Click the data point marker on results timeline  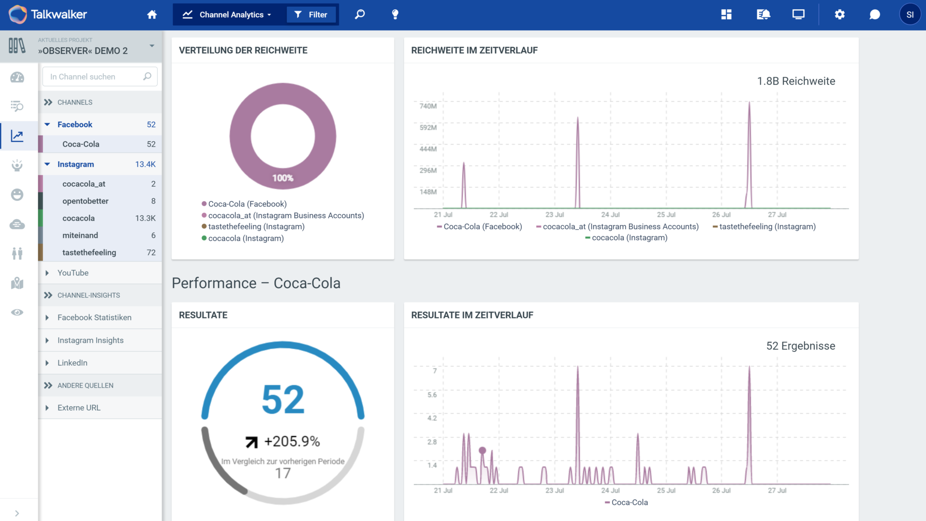(482, 451)
